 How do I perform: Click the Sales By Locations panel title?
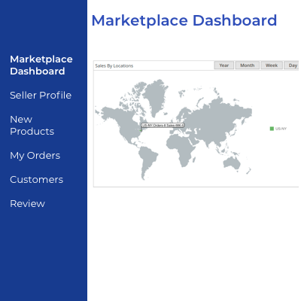tap(114, 66)
